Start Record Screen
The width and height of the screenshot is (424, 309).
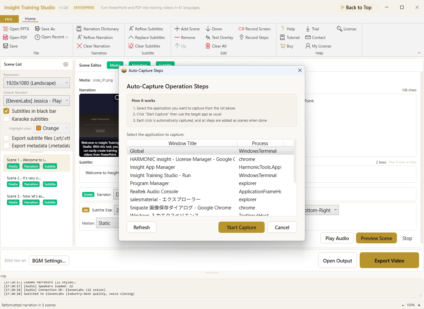coord(254,29)
